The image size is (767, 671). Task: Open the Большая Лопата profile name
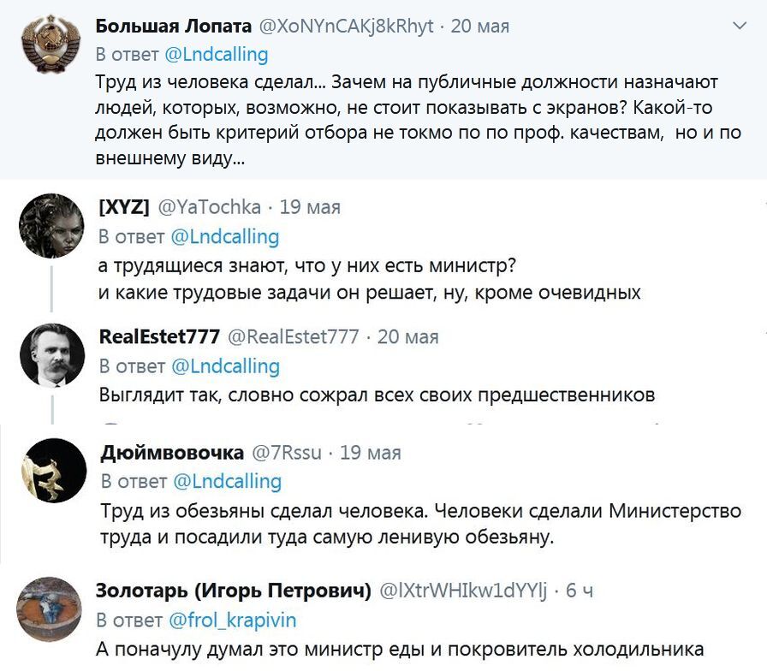[x=174, y=26]
